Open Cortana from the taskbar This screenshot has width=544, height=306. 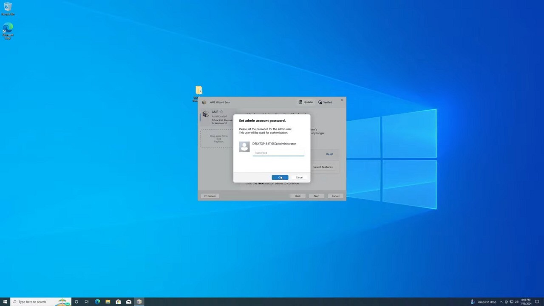(x=76, y=302)
